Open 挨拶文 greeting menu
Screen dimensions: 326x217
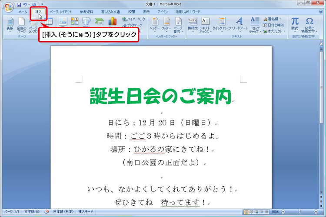(193, 25)
